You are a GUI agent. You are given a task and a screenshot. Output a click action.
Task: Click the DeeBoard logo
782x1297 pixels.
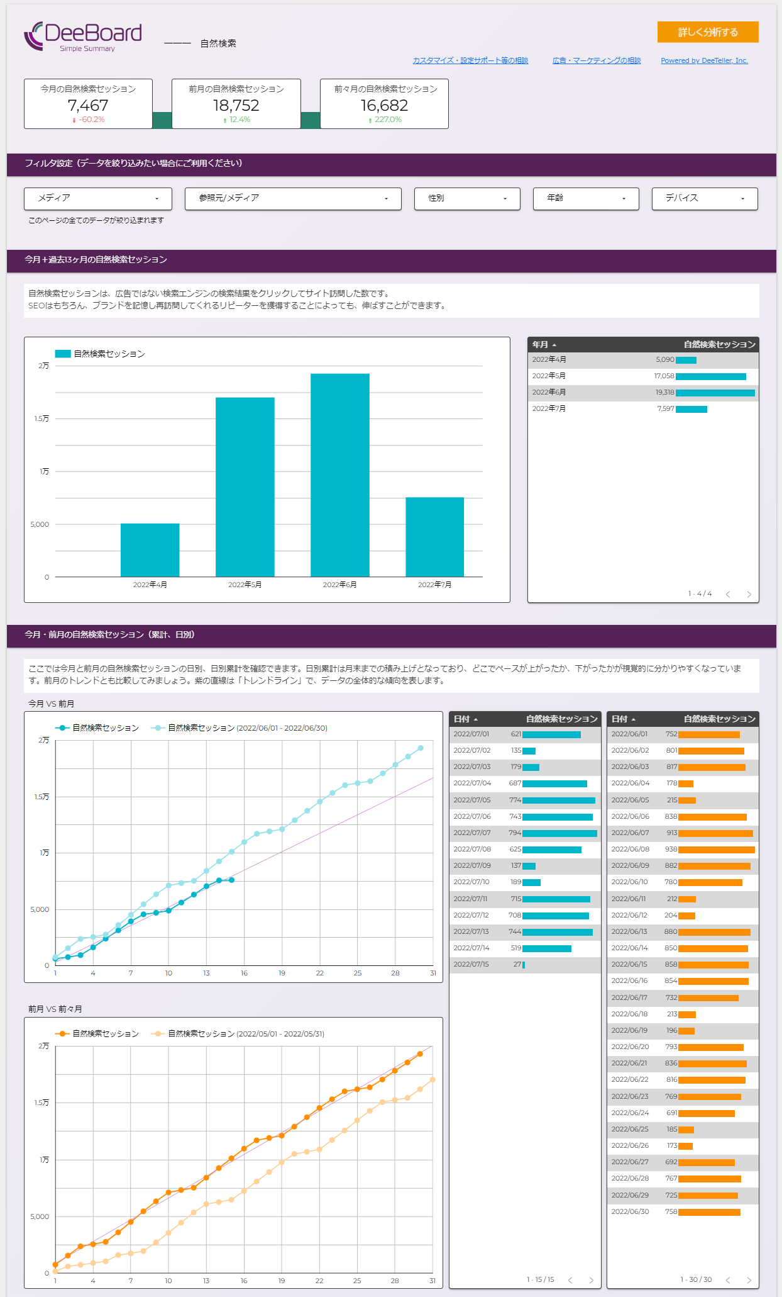pyautogui.click(x=83, y=36)
